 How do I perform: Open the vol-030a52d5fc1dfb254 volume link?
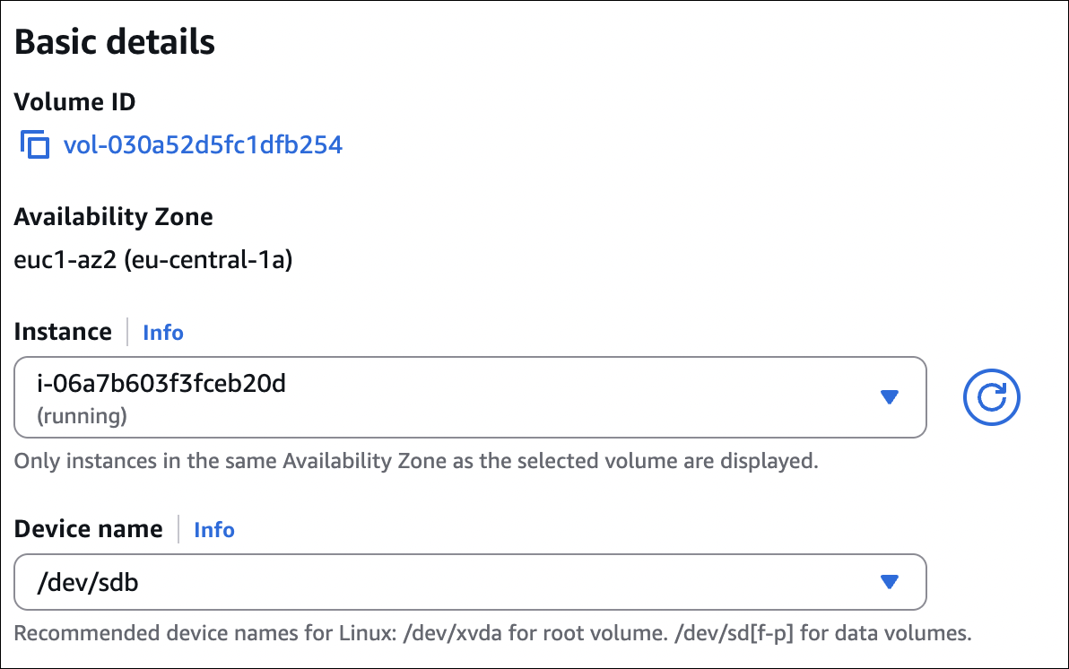coord(203,144)
